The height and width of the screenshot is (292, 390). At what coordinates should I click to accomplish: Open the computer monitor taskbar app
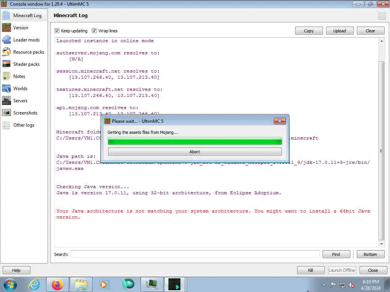pyautogui.click(x=152, y=284)
